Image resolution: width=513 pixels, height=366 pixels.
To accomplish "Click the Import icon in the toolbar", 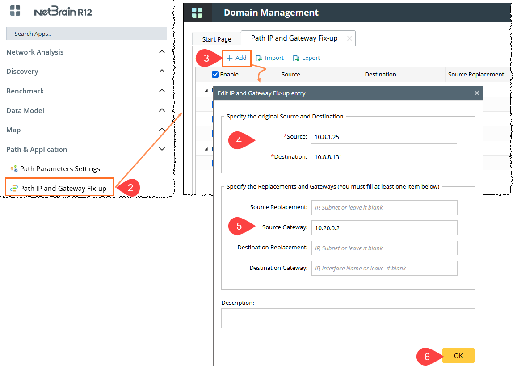I will [x=259, y=58].
